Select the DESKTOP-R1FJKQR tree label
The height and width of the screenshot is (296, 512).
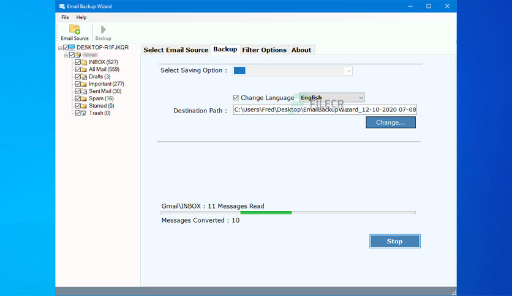point(102,47)
